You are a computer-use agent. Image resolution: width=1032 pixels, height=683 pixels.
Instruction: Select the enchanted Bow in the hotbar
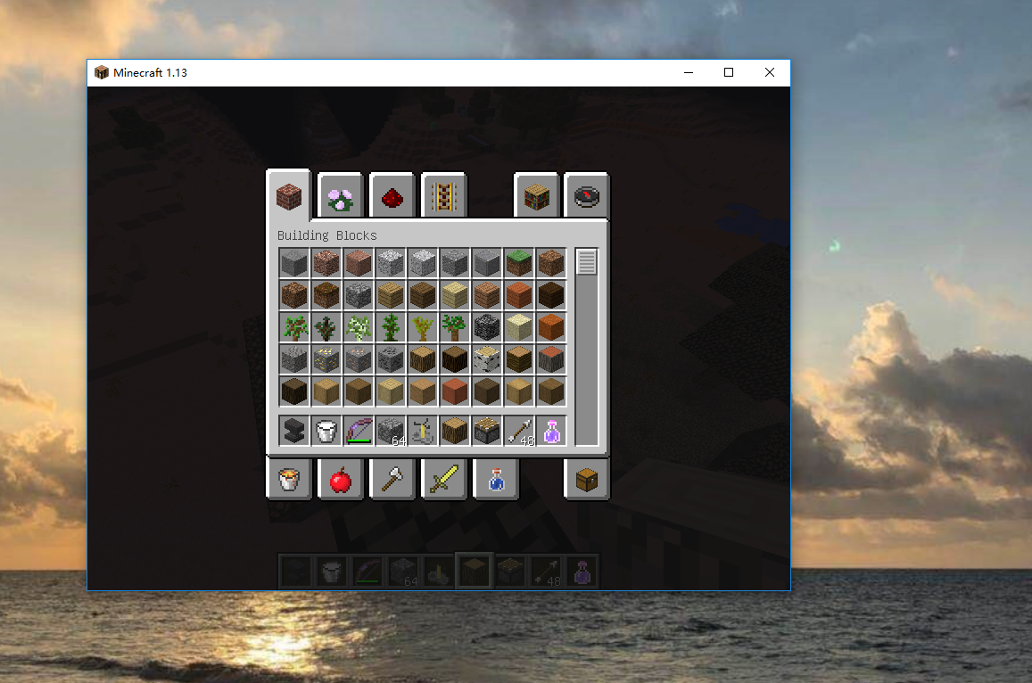pos(358,432)
